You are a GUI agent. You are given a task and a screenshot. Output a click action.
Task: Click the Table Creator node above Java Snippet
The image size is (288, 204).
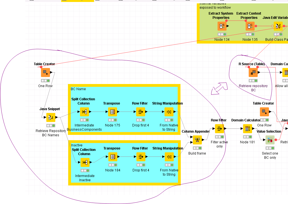point(45,72)
